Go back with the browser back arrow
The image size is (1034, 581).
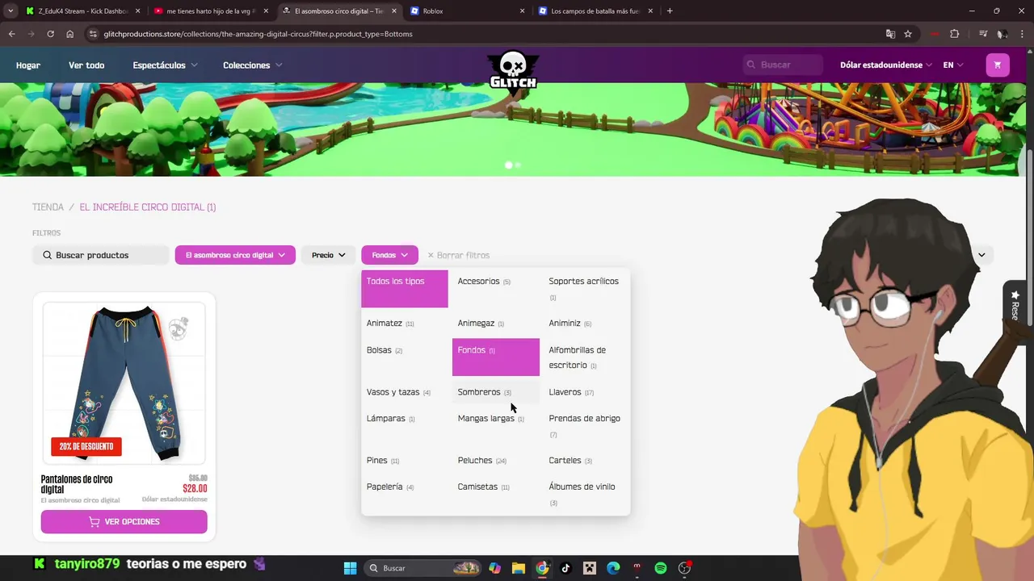click(x=11, y=34)
